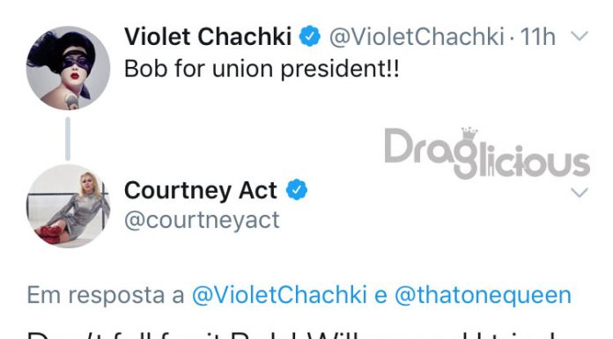Open the Courtney Act display name

[201, 190]
